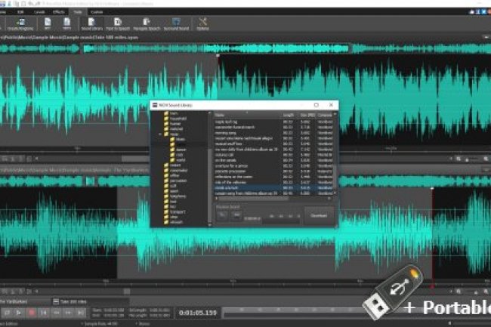Select the 'on the canals' row
The height and width of the screenshot is (327, 491).
click(273, 160)
